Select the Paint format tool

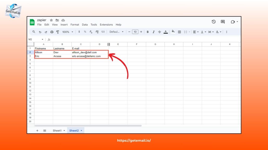(58, 32)
